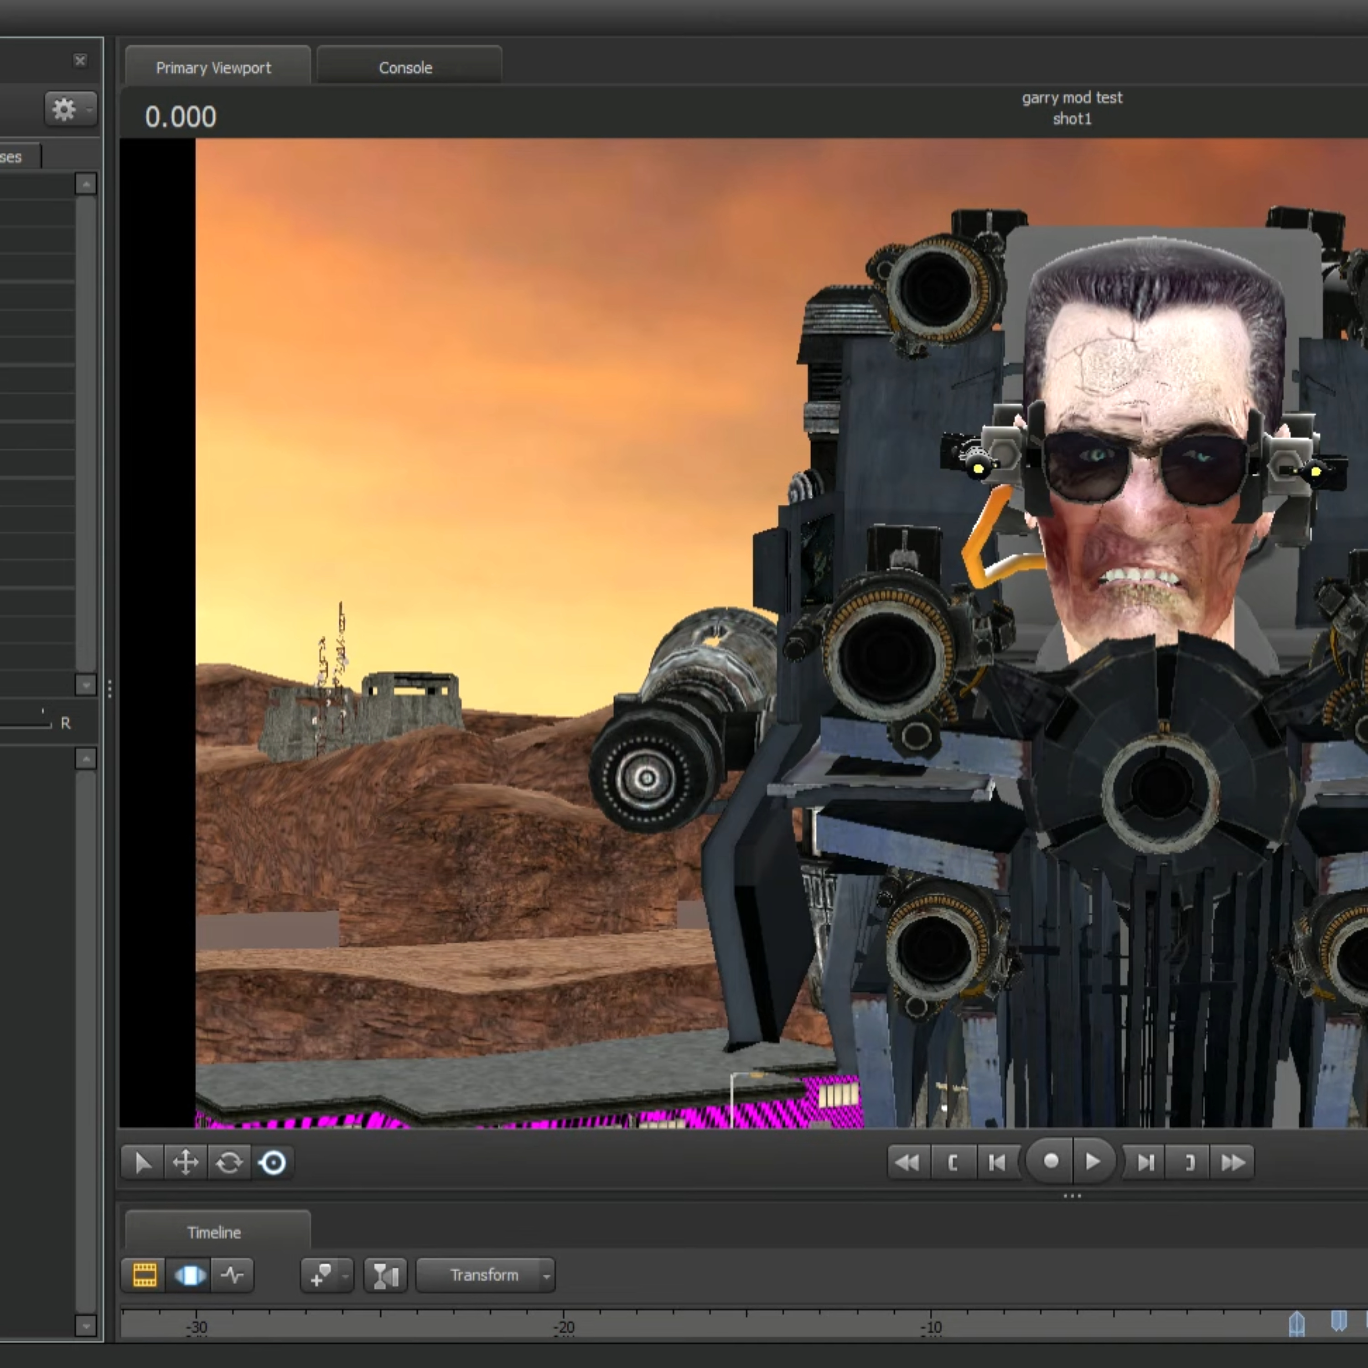The image size is (1368, 1368).
Task: Click the three-dot splitter below playback controls
Action: tap(1072, 1197)
